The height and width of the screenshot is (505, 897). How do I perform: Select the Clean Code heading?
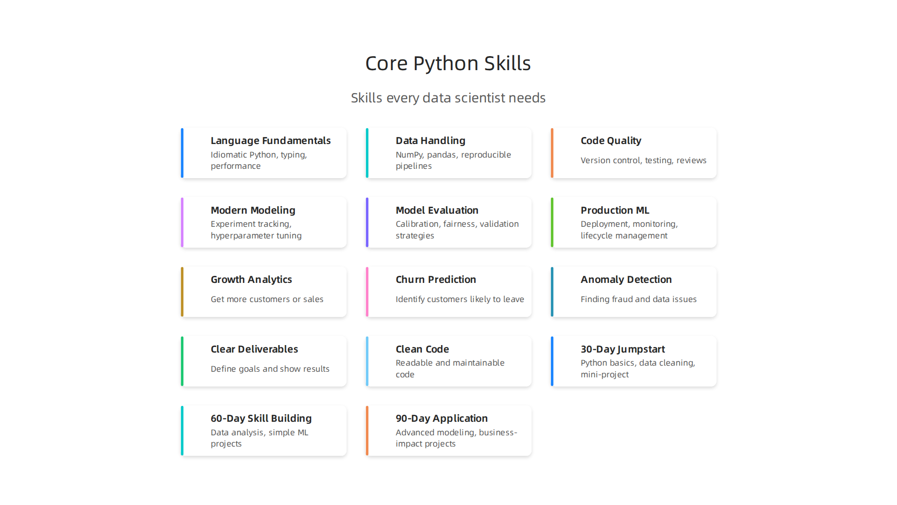pyautogui.click(x=422, y=349)
